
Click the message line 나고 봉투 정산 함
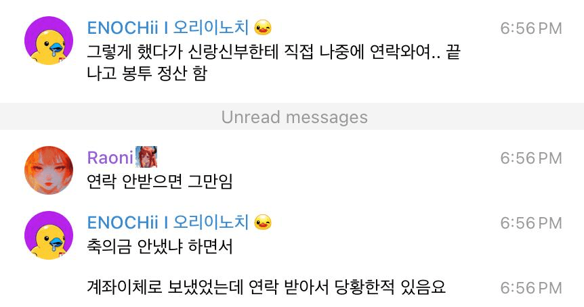click(x=147, y=73)
